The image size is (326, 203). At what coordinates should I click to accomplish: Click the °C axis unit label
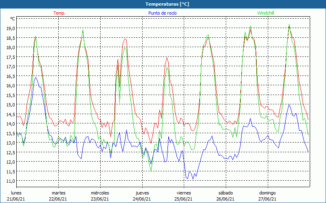pos(13,19)
